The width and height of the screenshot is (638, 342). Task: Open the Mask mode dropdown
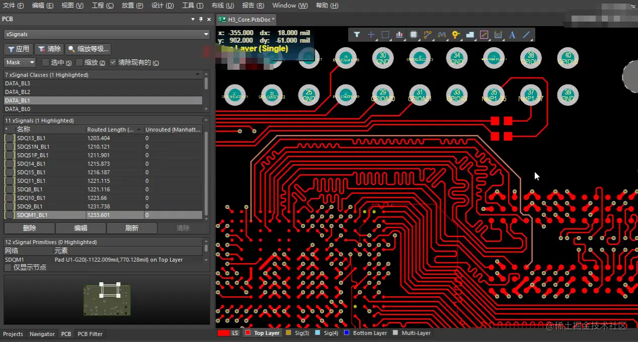(x=20, y=62)
